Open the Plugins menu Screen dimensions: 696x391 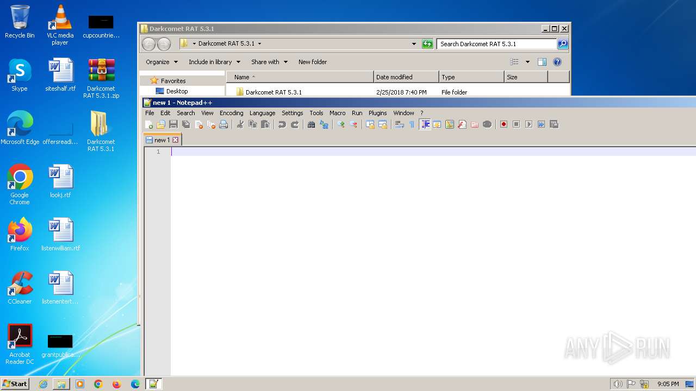click(377, 113)
